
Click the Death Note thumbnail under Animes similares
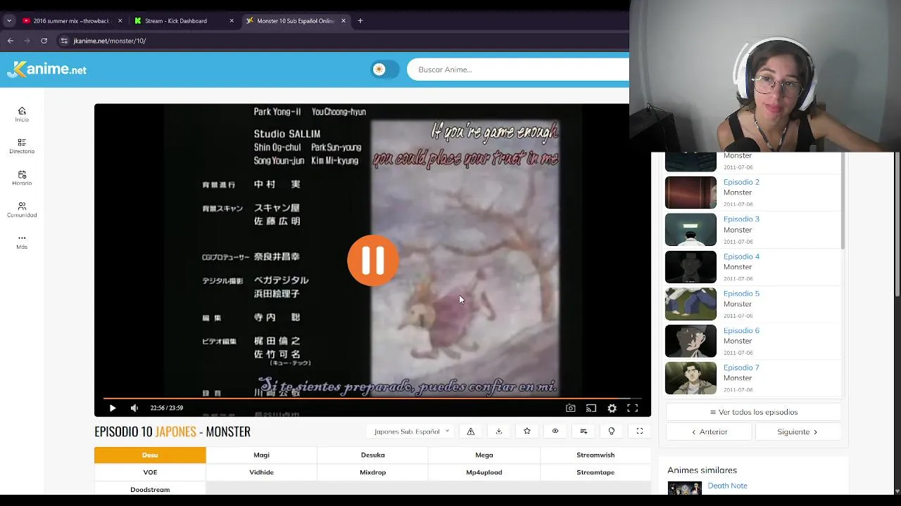pyautogui.click(x=685, y=488)
